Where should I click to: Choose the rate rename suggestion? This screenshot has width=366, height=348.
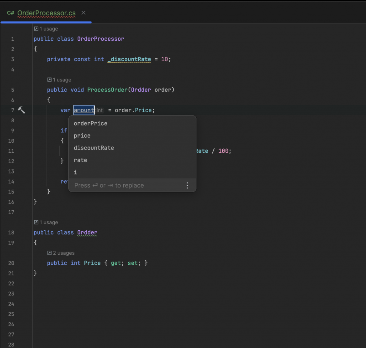pos(132,160)
